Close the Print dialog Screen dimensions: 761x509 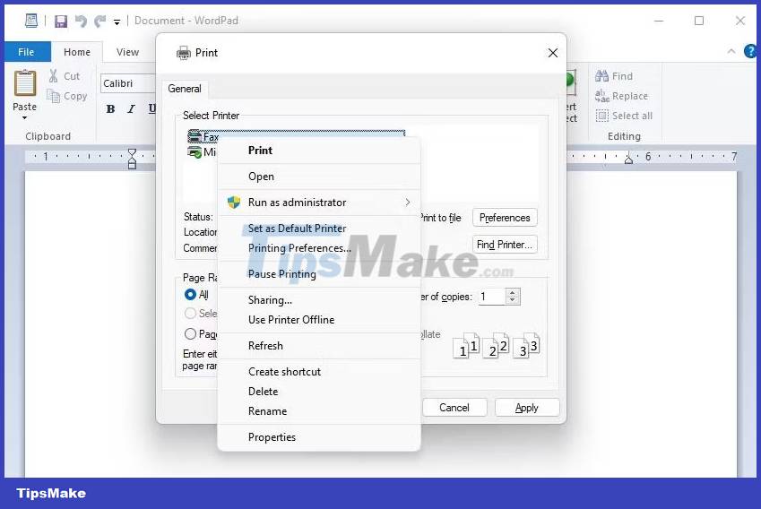[553, 53]
